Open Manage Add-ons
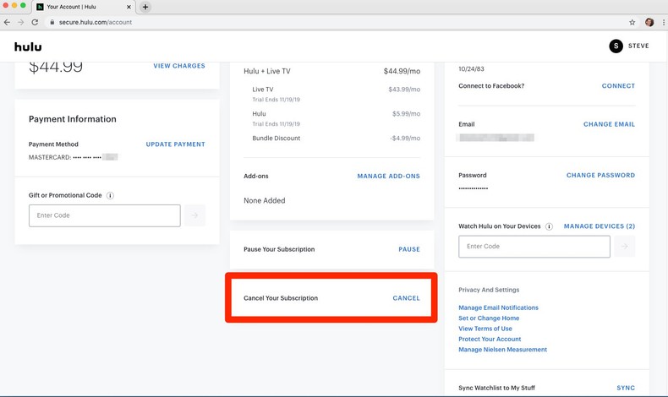The height and width of the screenshot is (397, 668). click(388, 177)
